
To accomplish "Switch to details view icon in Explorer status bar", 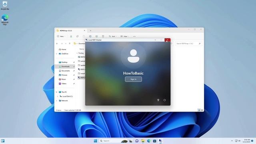I will [x=199, y=110].
